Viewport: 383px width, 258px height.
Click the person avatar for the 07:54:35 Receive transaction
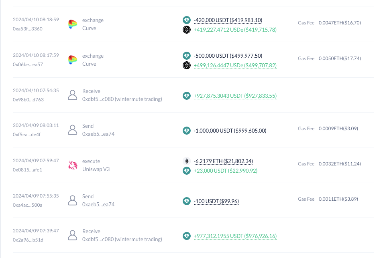73,95
